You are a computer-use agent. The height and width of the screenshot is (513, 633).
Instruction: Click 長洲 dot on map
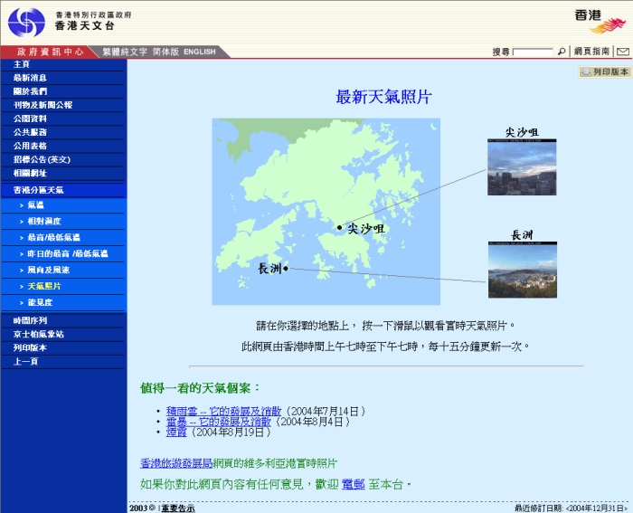(286, 268)
